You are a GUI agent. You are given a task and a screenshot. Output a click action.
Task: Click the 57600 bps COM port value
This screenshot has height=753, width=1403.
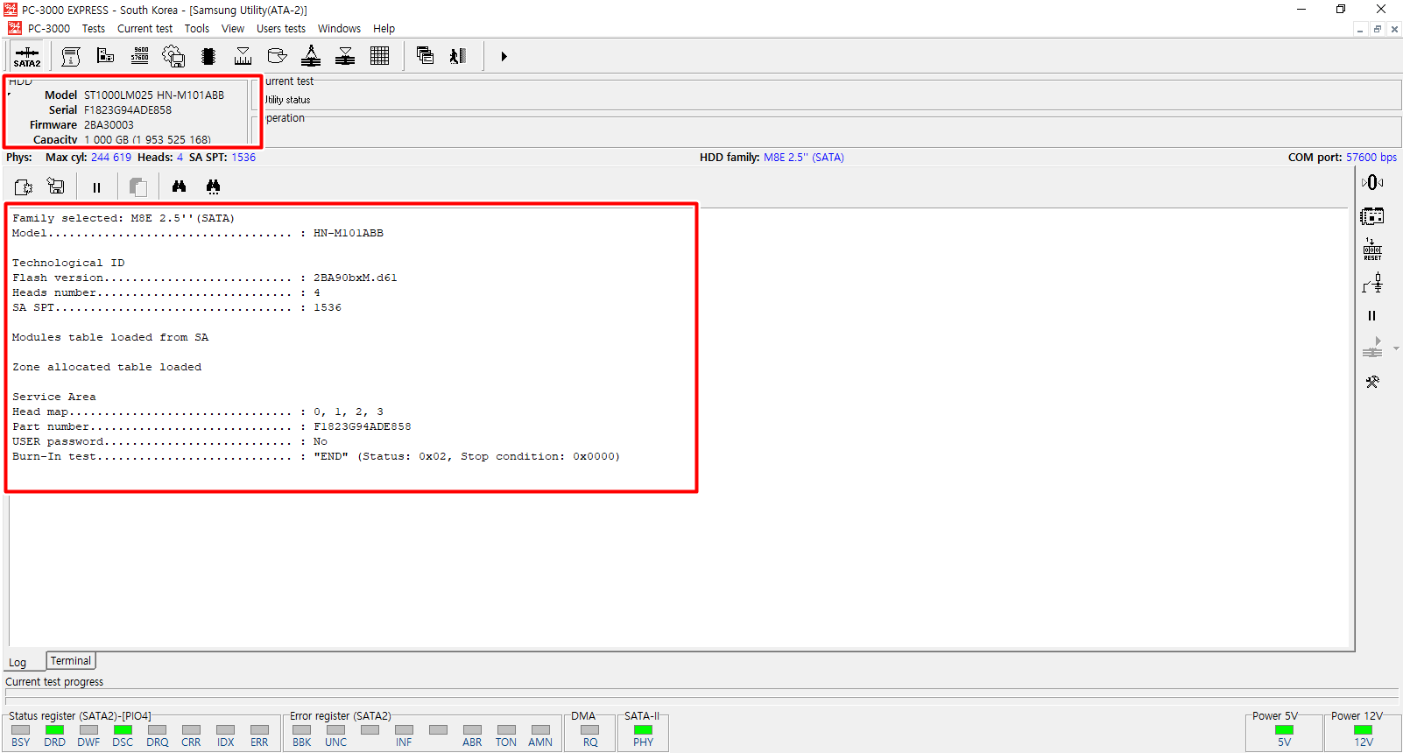click(x=1371, y=158)
